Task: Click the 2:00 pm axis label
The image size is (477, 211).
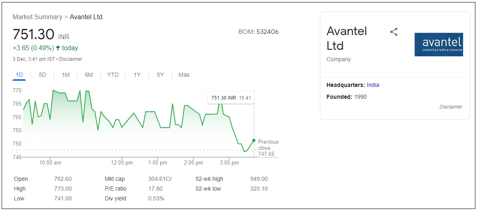Action: pyautogui.click(x=193, y=163)
